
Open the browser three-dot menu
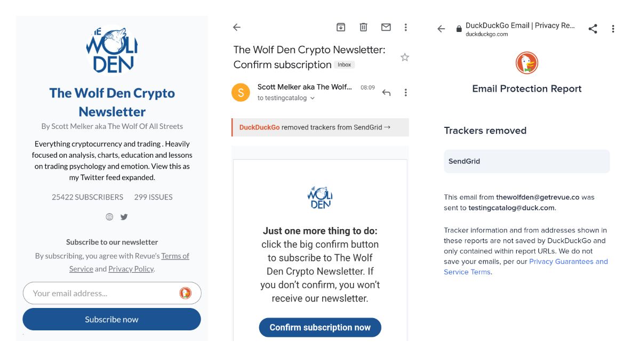[612, 28]
